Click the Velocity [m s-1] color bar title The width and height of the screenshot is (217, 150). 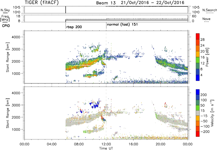coord(212,113)
